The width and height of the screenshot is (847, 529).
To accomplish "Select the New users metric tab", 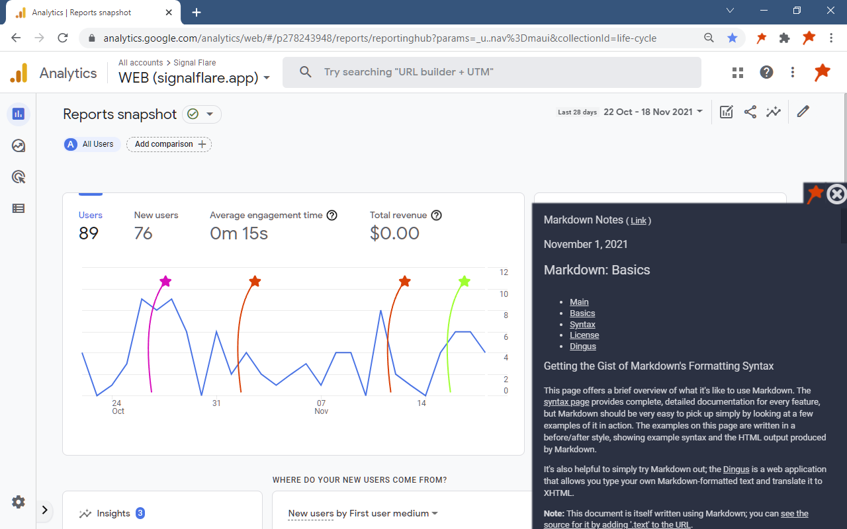I will coord(156,225).
